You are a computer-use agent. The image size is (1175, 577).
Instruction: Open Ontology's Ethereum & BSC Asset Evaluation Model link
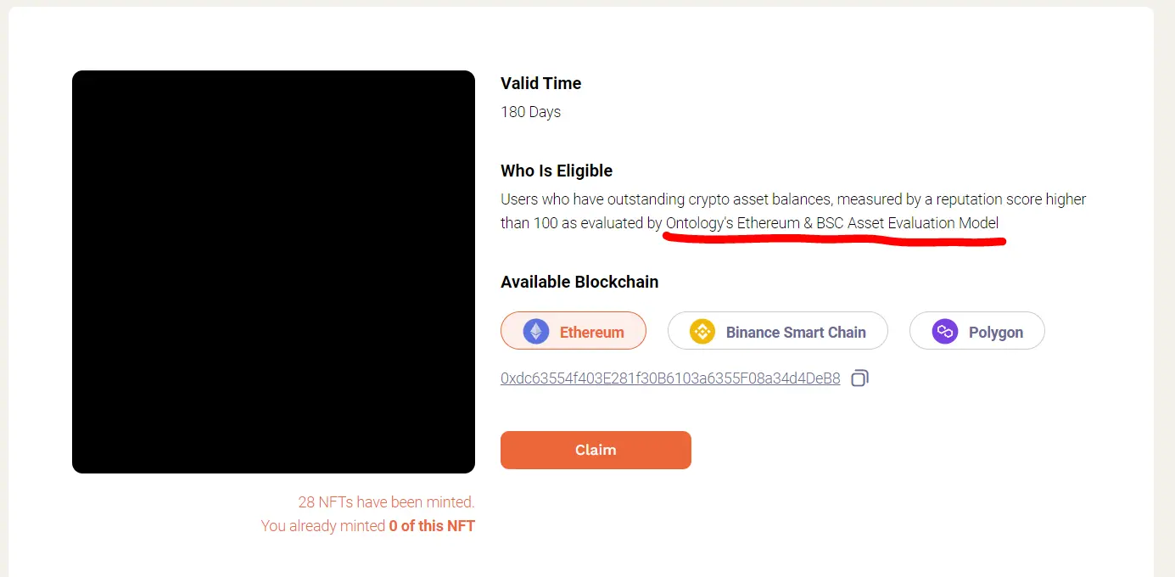pyautogui.click(x=832, y=223)
